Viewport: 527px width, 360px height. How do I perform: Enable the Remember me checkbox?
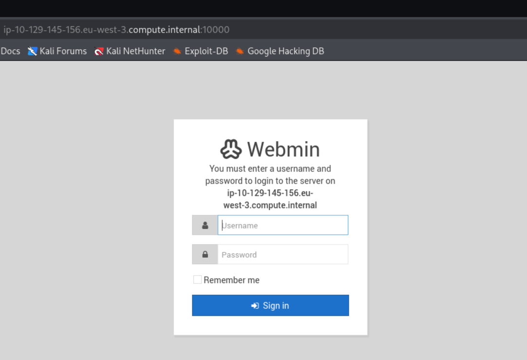click(197, 280)
